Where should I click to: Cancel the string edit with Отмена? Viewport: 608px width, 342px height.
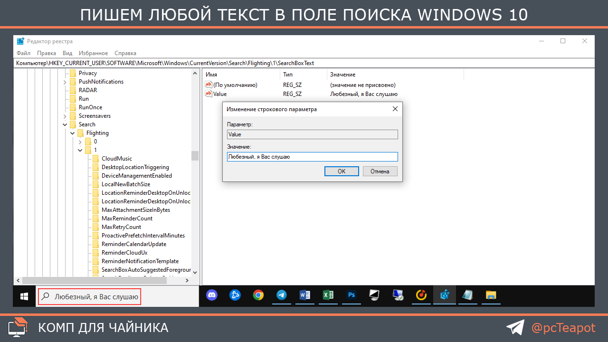[x=380, y=171]
